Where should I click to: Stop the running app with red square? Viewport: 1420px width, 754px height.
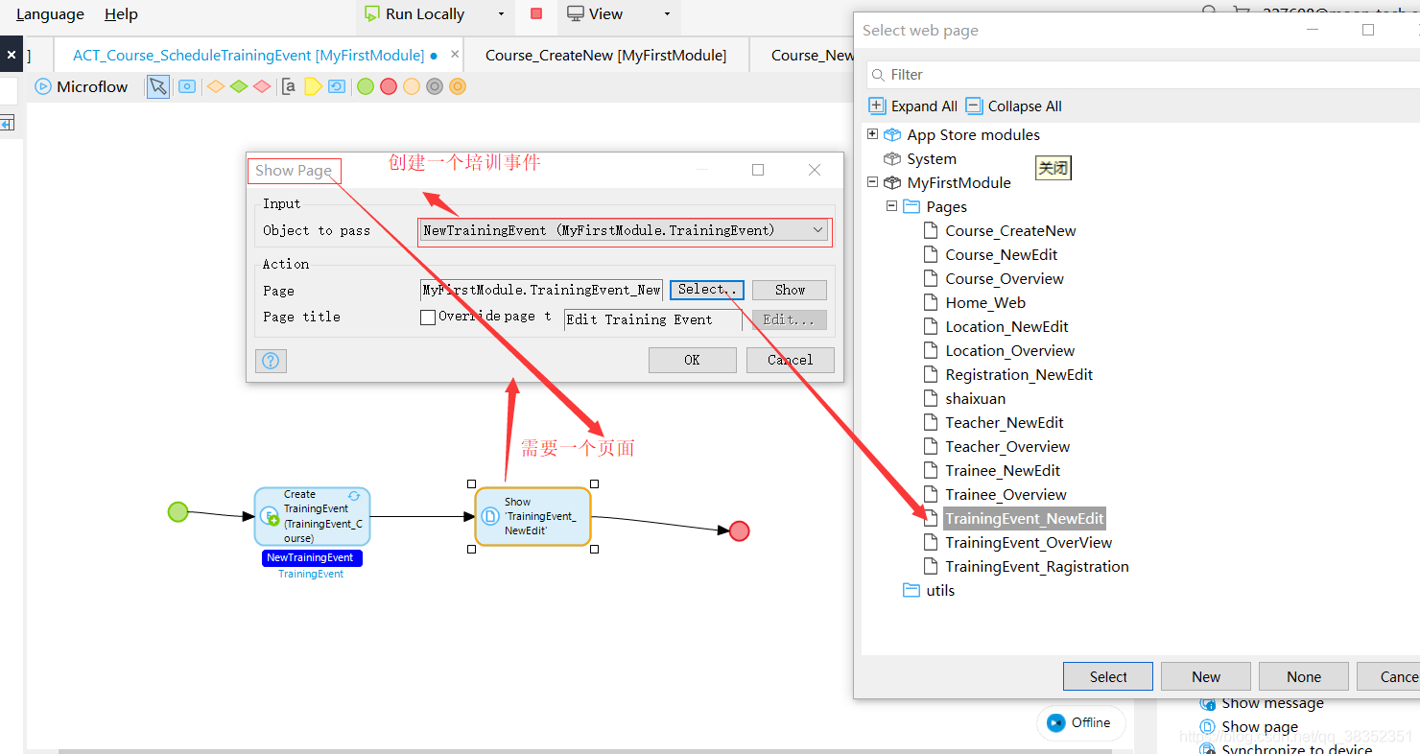point(536,13)
